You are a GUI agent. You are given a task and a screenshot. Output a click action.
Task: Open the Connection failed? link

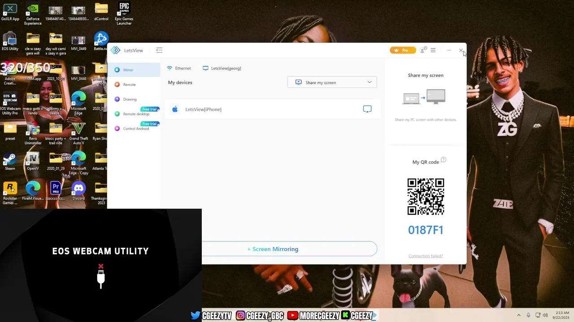pyautogui.click(x=426, y=256)
